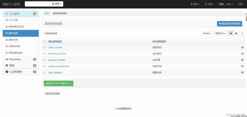Select 服务类别 in the sidebar
247x117 pixels.
tap(21, 33)
